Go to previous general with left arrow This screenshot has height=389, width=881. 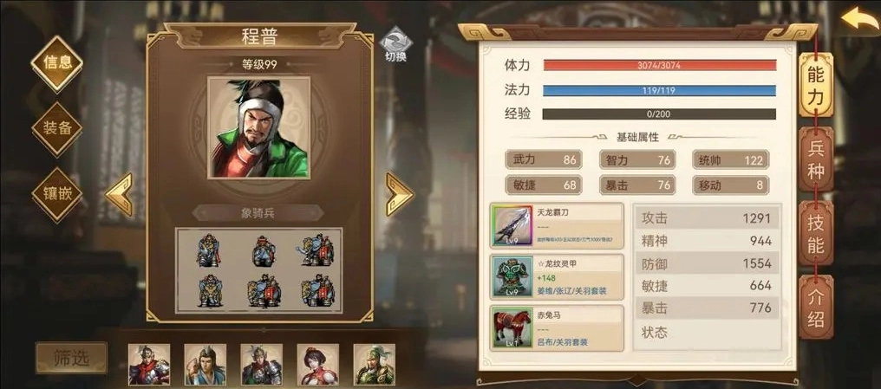(119, 194)
